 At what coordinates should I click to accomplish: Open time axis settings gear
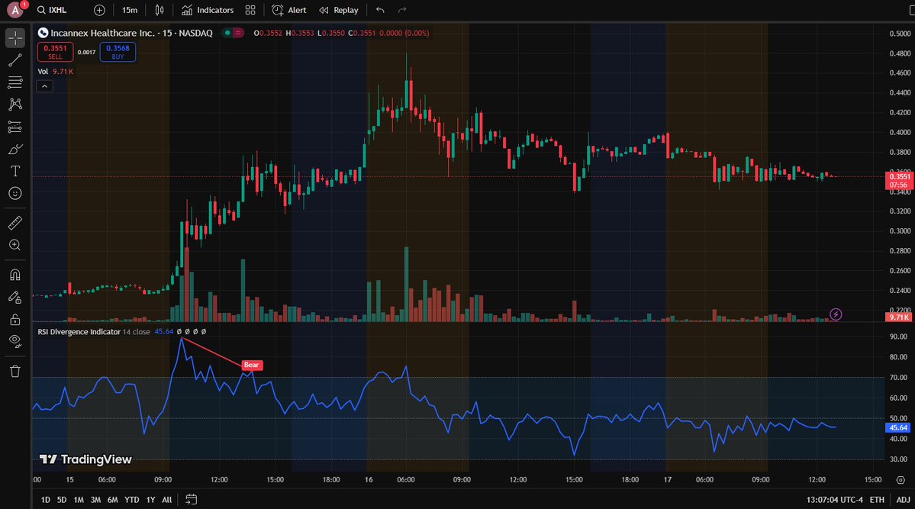[x=901, y=480]
